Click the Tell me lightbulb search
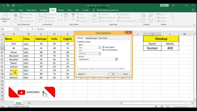Screen dimensions: 197x111 click(94, 10)
